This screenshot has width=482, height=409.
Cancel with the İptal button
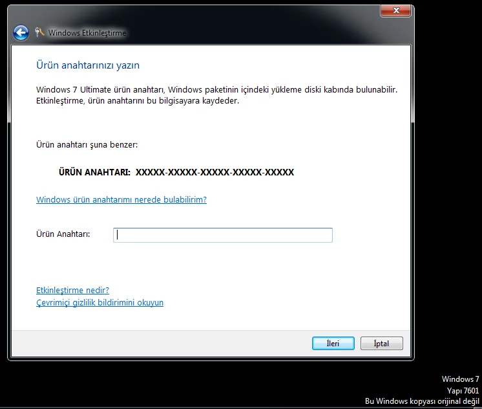pyautogui.click(x=381, y=344)
